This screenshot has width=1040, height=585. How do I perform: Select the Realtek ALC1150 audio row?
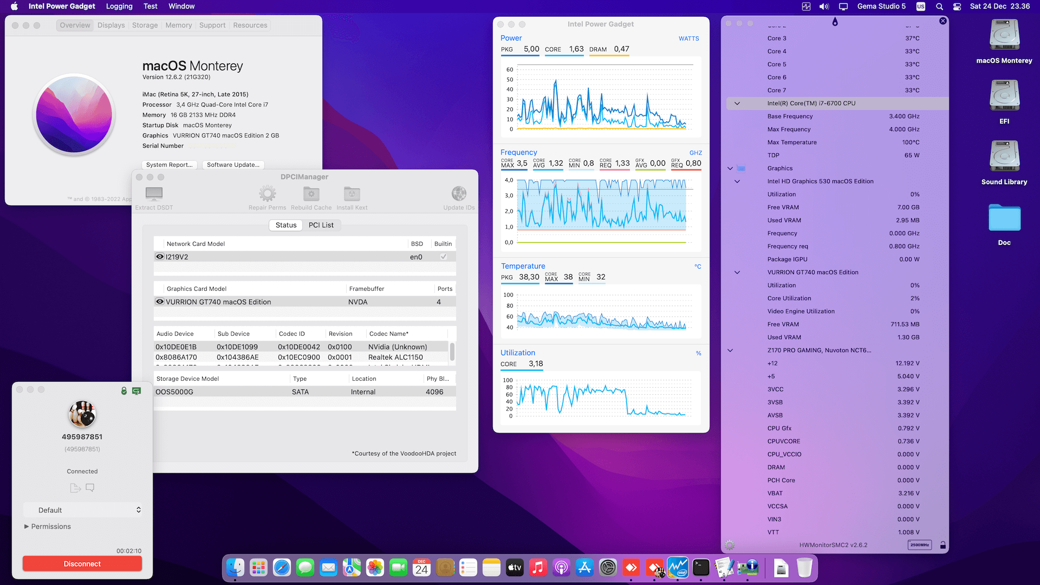(x=301, y=357)
